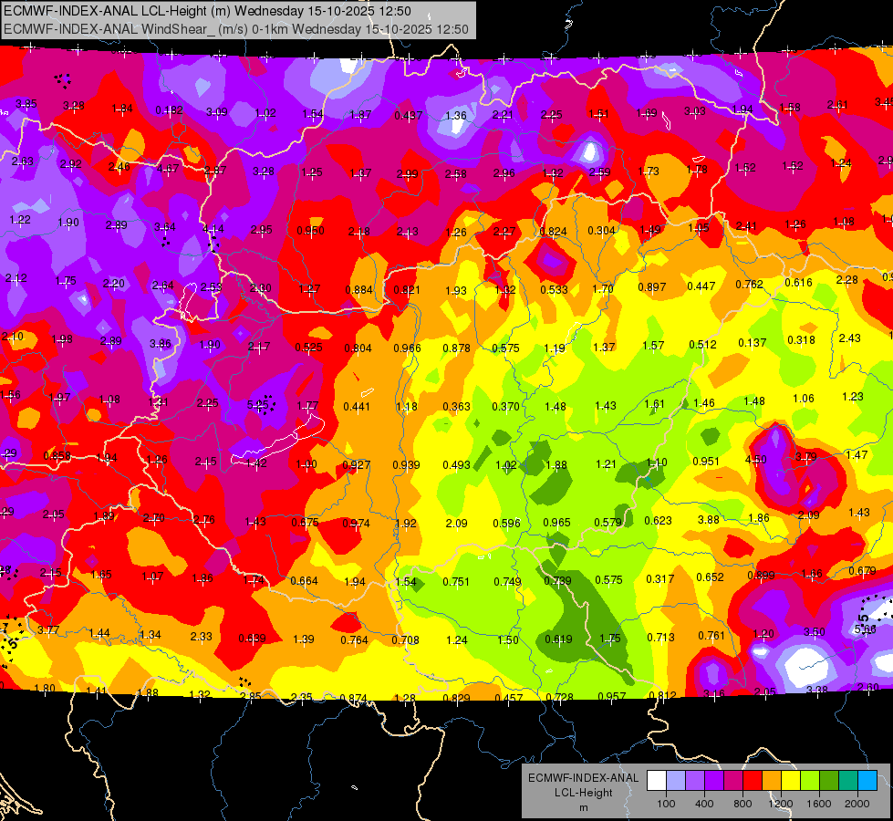Click the legend tick label "400"
The height and width of the screenshot is (821, 893).
(x=704, y=804)
